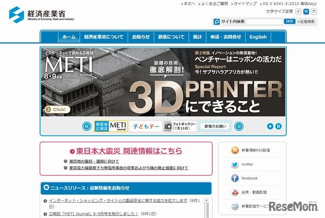The height and width of the screenshot is (218, 325).
Task: Set text size to medium (中)
Action: pyautogui.click(x=306, y=12)
